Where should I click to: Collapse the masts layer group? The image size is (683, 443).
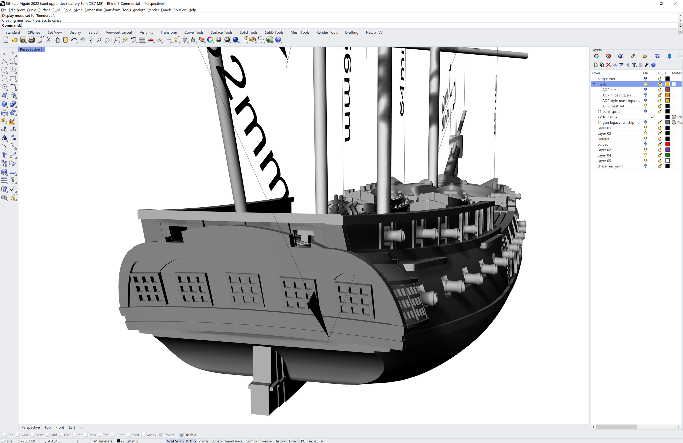594,84
